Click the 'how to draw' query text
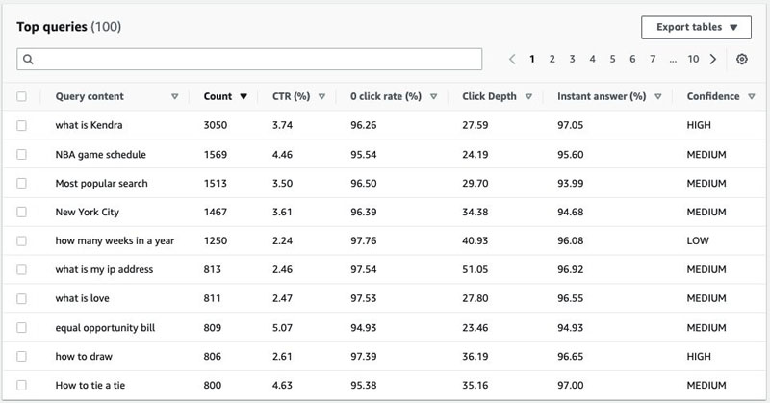 coord(84,357)
